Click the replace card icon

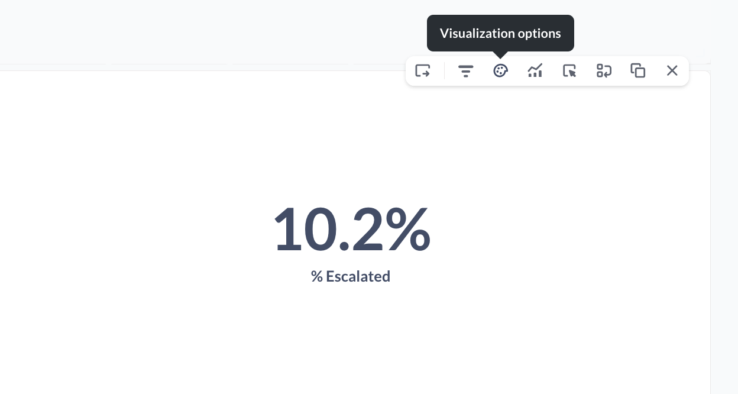point(603,71)
